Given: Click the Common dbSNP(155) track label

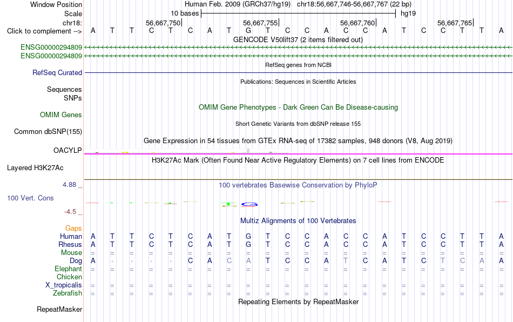Looking at the screenshot, I should click(x=48, y=131).
